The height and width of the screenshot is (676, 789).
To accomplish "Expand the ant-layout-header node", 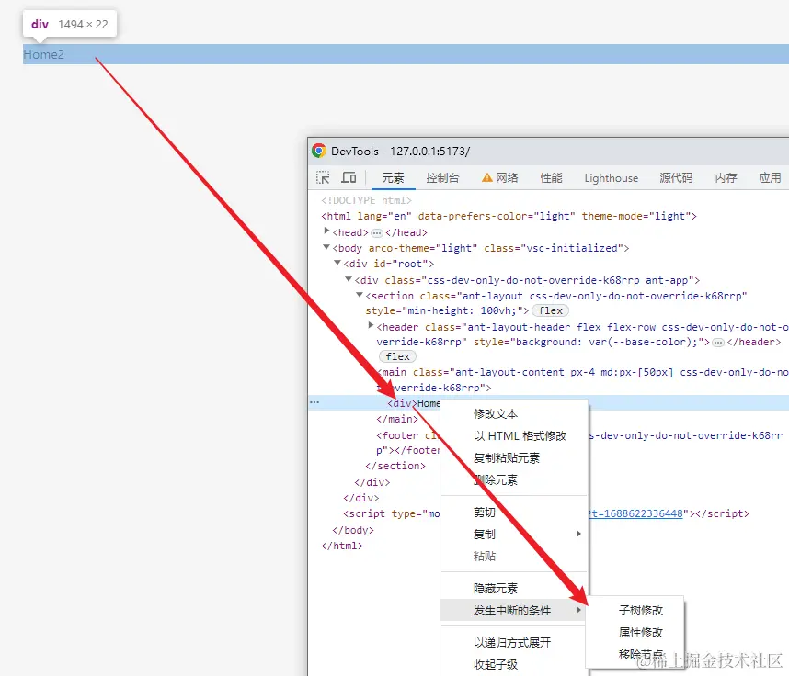I will (371, 325).
